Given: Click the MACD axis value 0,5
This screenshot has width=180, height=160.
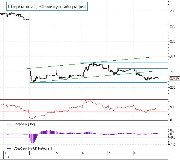Looking at the screenshot, I should [172, 130].
